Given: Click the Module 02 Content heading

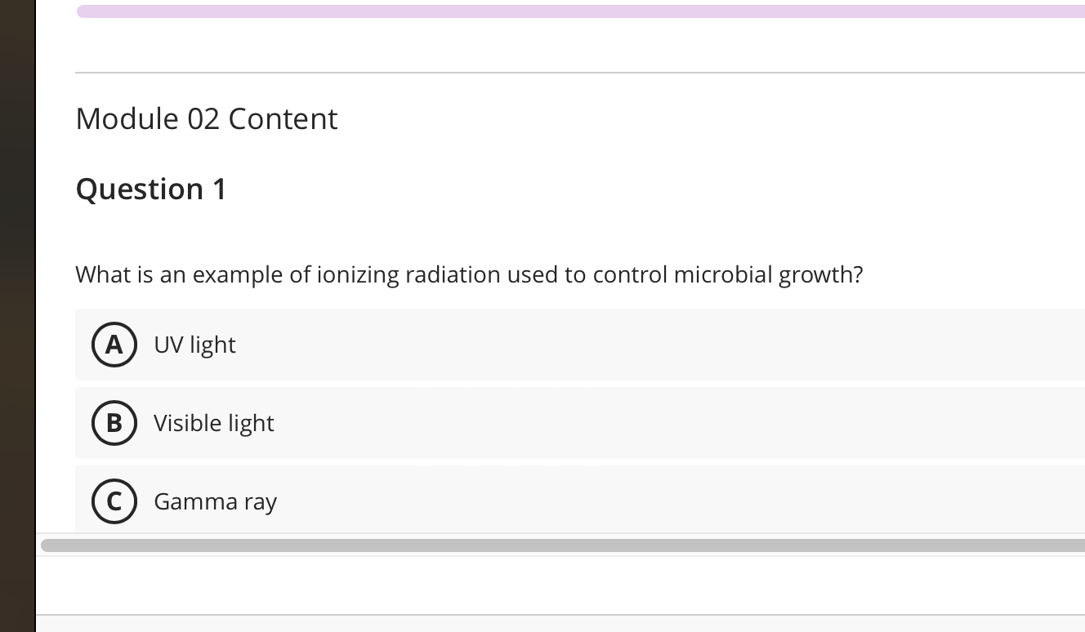Looking at the screenshot, I should tap(206, 118).
